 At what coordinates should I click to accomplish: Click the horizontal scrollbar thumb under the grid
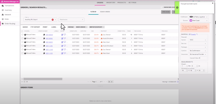(43, 79)
